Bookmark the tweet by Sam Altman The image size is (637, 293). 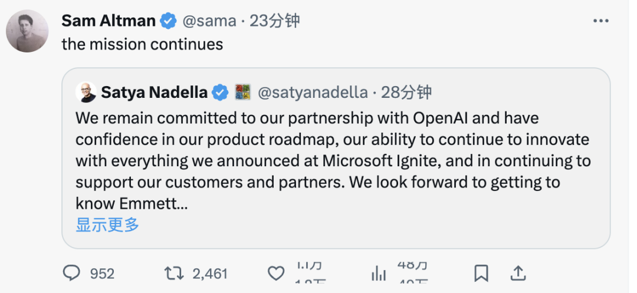pos(481,274)
